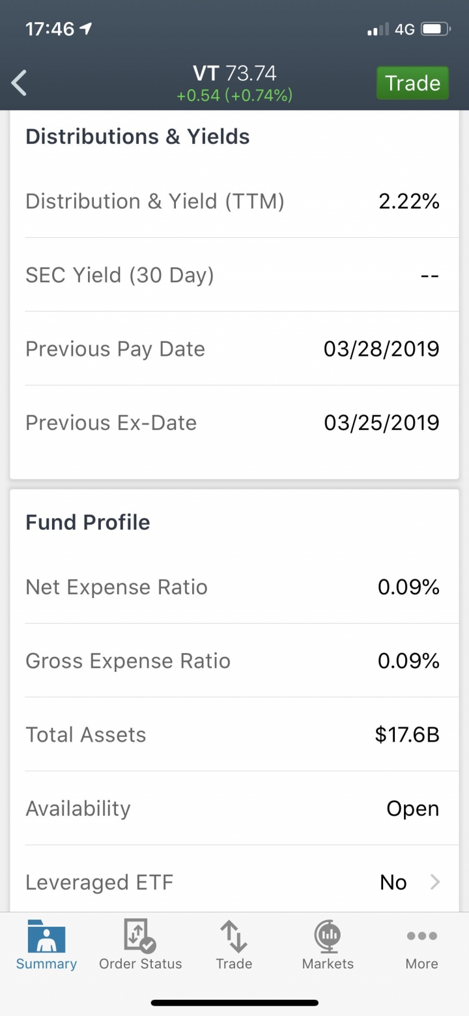The image size is (469, 1016).
Task: Tap the Previous Pay Date row
Action: (x=234, y=349)
